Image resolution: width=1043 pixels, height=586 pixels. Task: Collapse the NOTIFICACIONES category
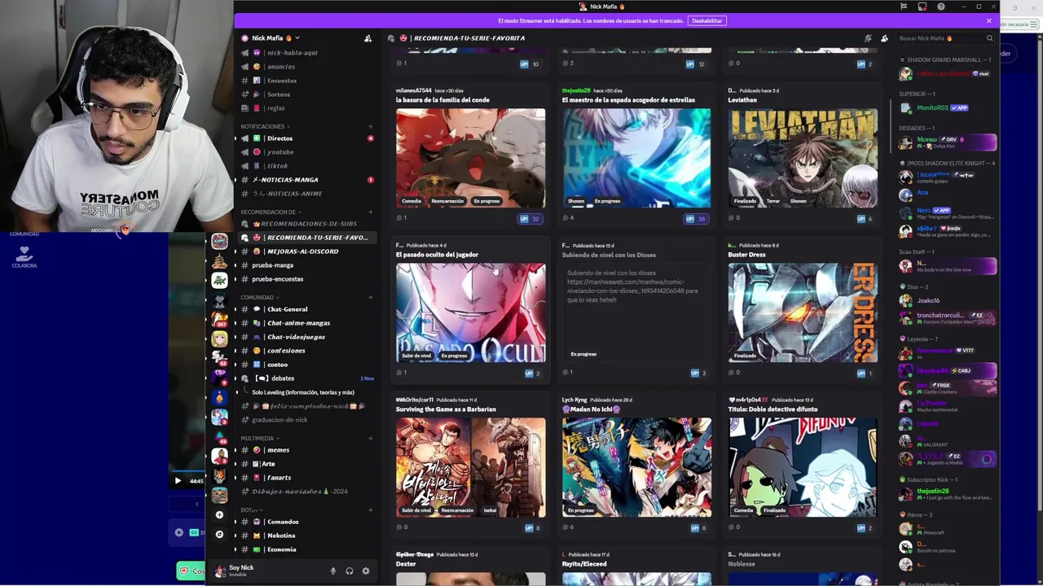click(265, 126)
